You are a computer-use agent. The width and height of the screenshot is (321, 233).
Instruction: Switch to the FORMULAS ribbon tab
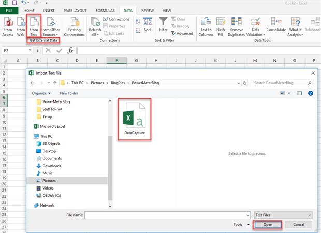pos(105,10)
